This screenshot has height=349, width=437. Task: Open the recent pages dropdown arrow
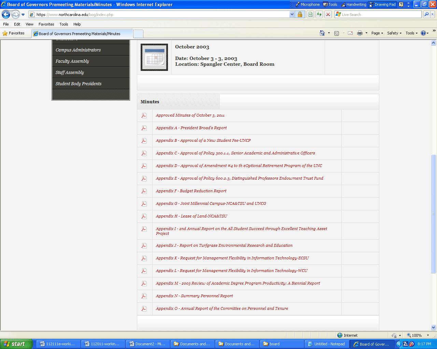(x=23, y=15)
